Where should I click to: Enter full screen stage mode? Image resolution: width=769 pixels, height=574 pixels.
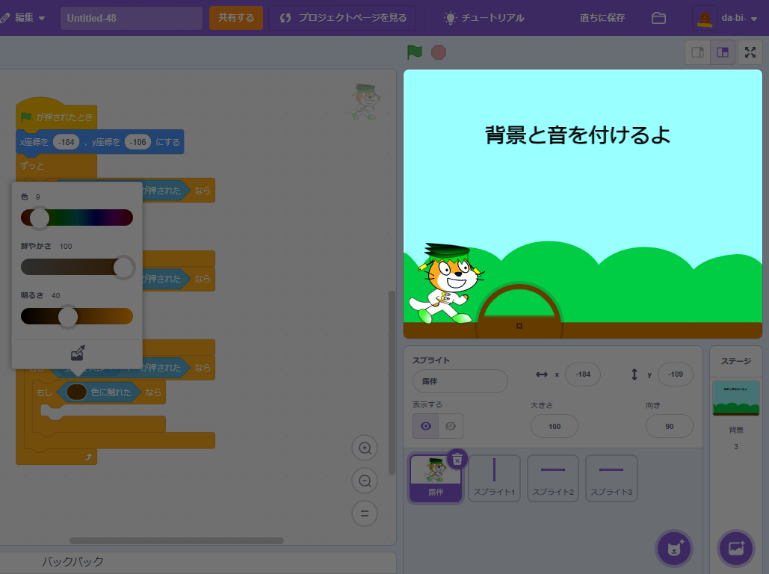coord(750,52)
